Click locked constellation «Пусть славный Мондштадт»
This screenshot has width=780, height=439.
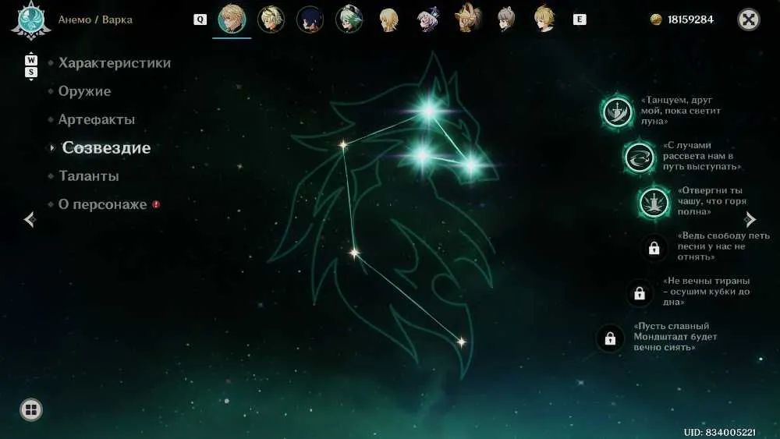click(x=610, y=338)
